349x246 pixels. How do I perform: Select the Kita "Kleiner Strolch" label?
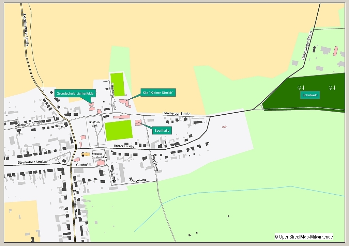pyautogui.click(x=158, y=93)
